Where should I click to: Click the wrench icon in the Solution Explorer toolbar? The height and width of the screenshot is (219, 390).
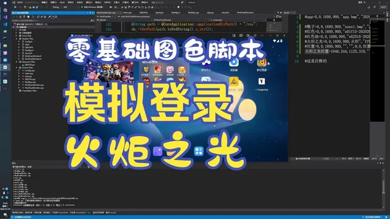49,17
